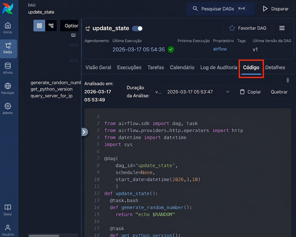This screenshot has width=296, height=237.
Task: Click the Favoritar DAG button
Action: pyautogui.click(x=247, y=28)
